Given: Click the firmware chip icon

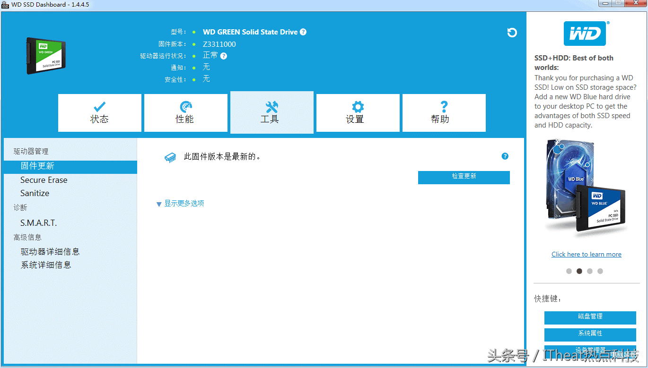Looking at the screenshot, I should [170, 157].
